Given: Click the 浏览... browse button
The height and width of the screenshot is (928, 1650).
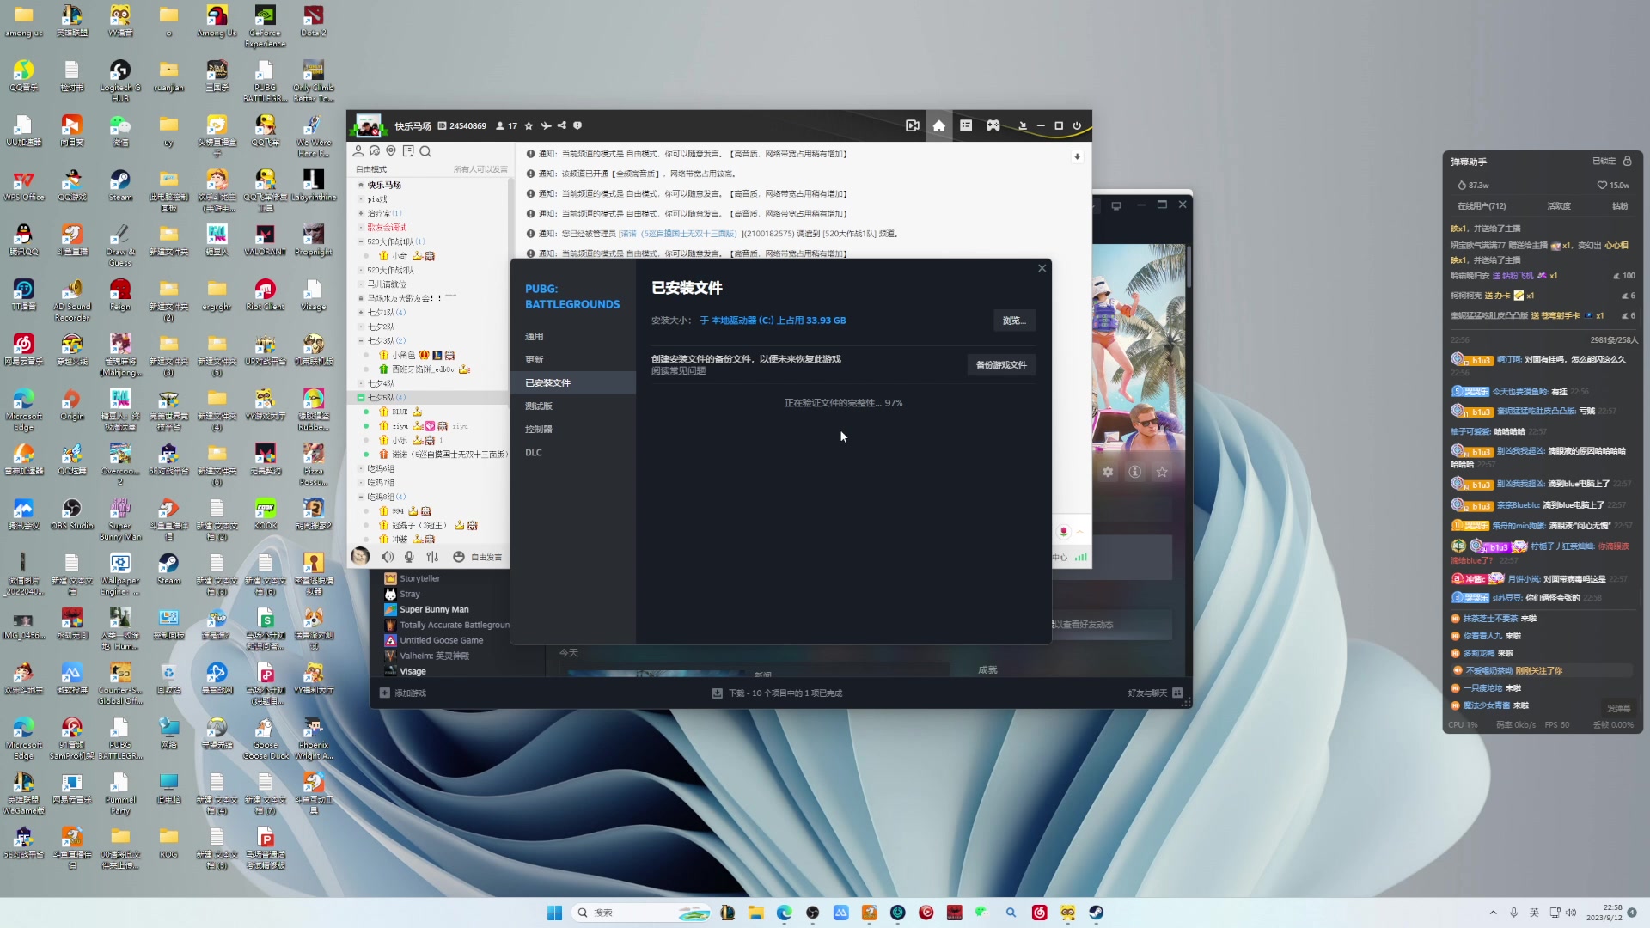Looking at the screenshot, I should (1014, 321).
